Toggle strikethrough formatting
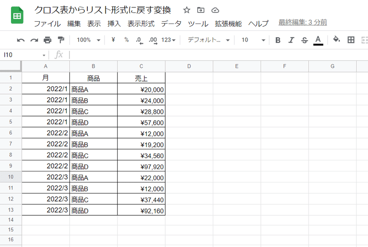This screenshot has height=247, width=368. coord(305,40)
